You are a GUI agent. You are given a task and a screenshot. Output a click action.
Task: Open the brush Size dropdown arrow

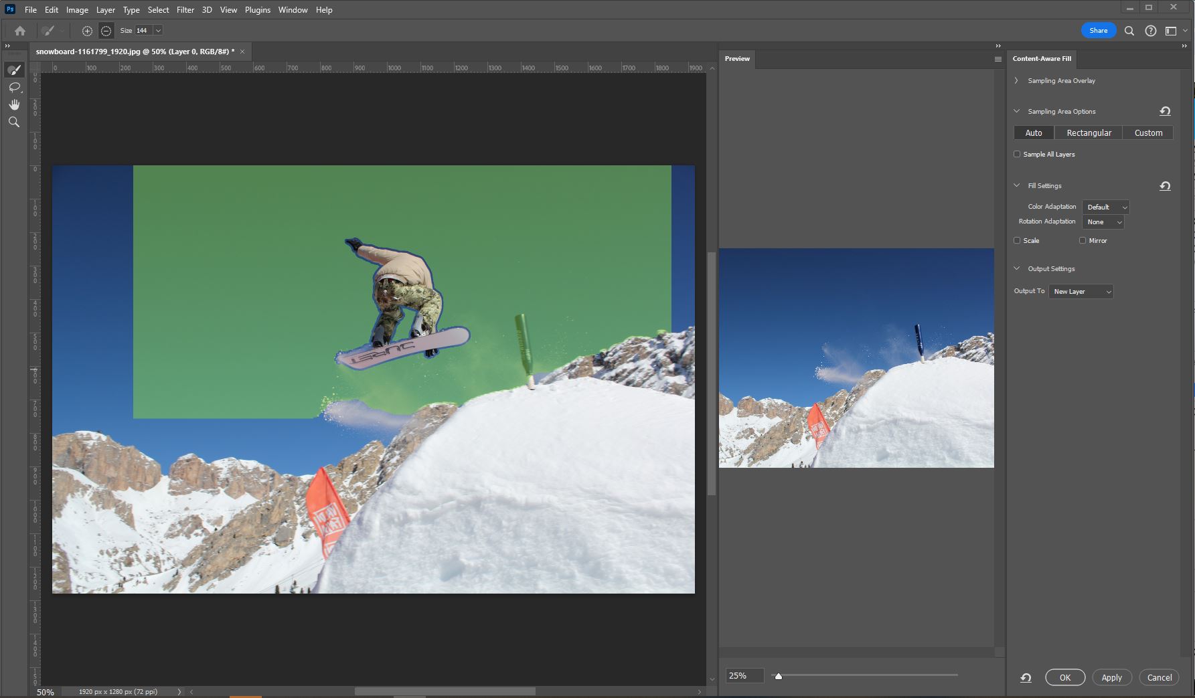click(158, 31)
